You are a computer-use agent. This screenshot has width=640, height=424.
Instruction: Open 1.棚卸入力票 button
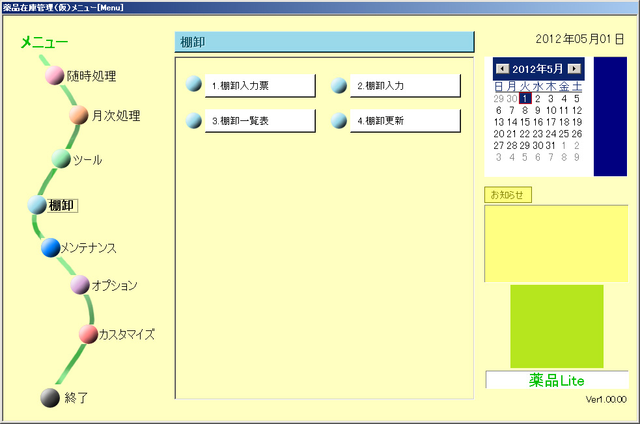tap(260, 86)
